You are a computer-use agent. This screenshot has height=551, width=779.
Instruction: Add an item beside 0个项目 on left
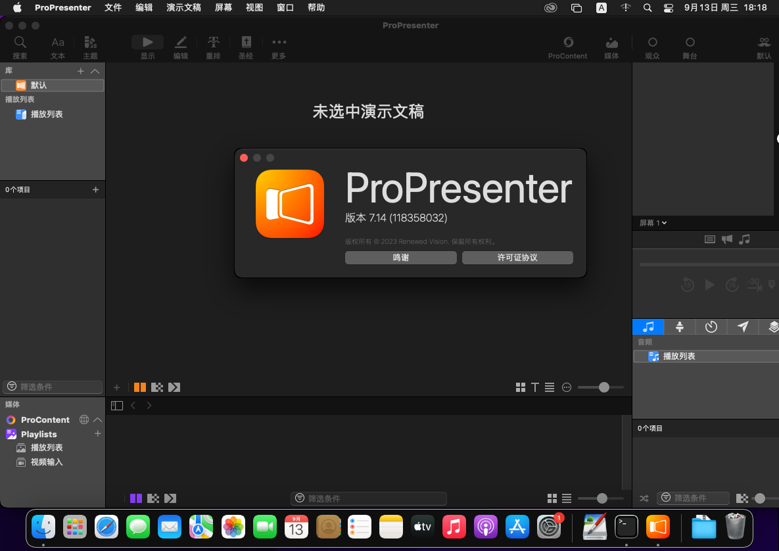click(96, 190)
